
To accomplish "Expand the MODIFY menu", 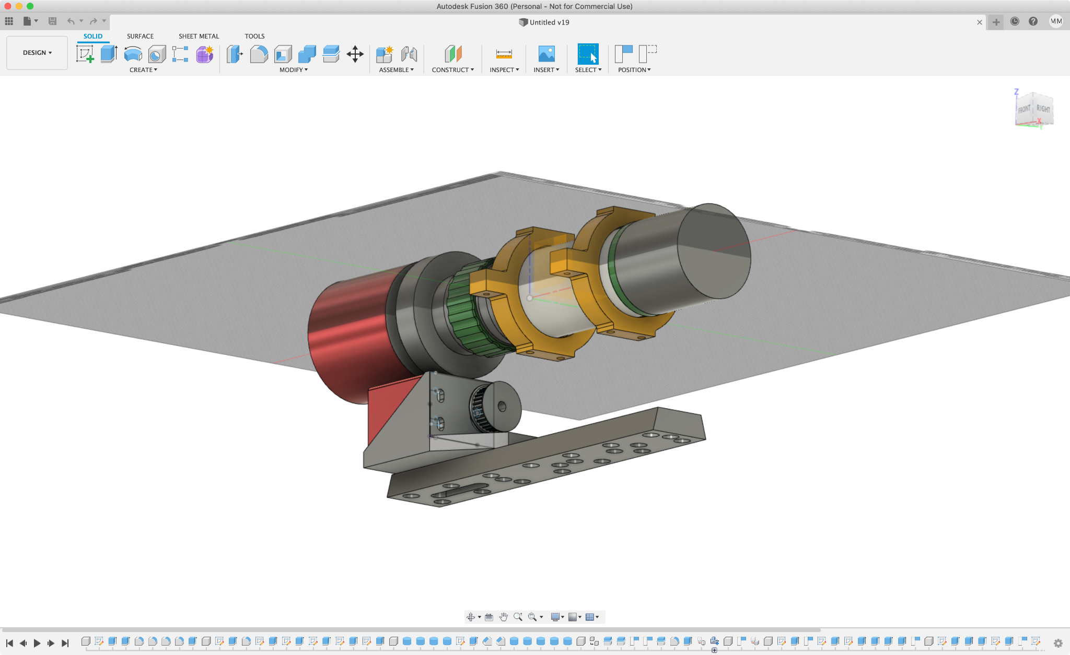I will point(294,70).
